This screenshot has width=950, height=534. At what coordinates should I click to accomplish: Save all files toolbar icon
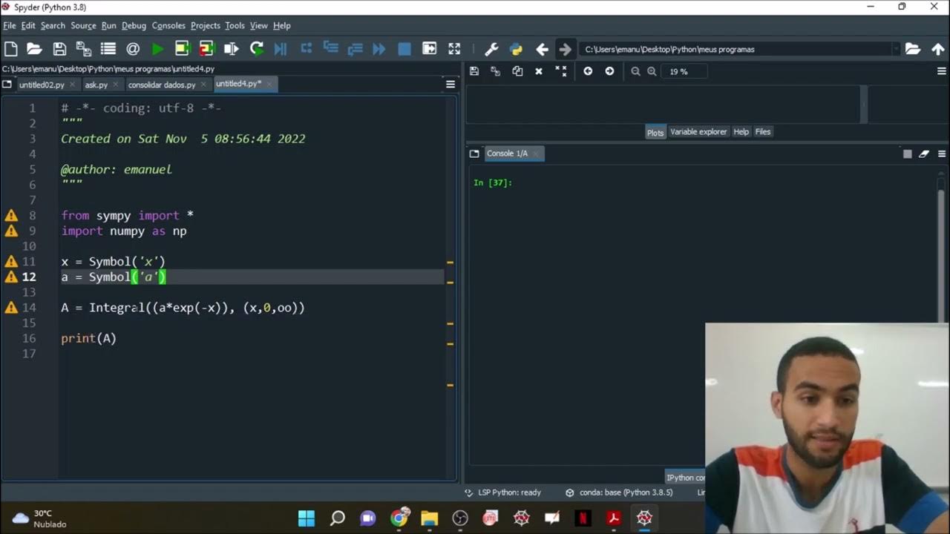84,49
